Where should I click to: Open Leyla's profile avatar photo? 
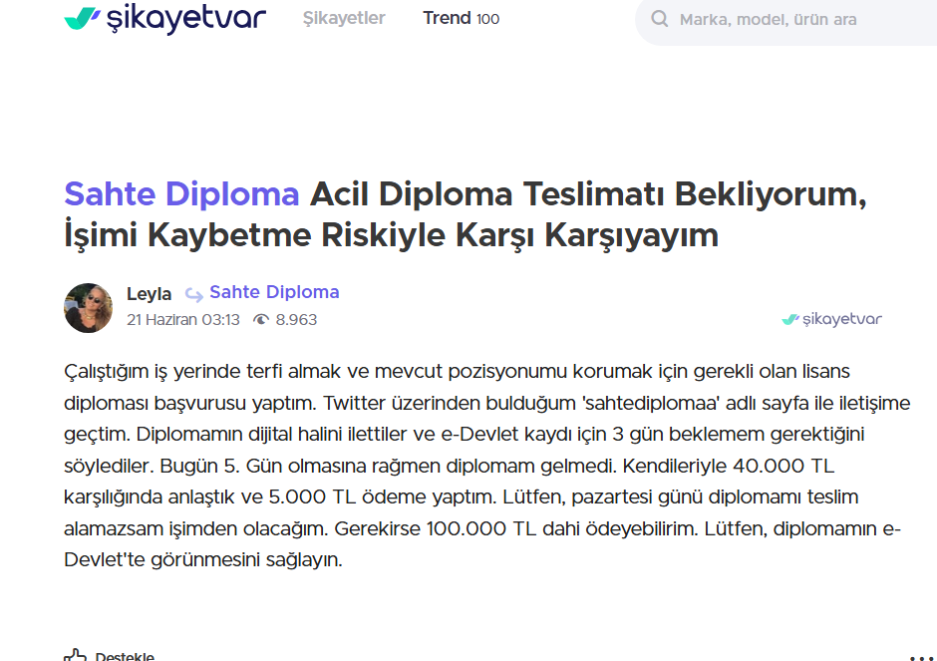(x=89, y=308)
